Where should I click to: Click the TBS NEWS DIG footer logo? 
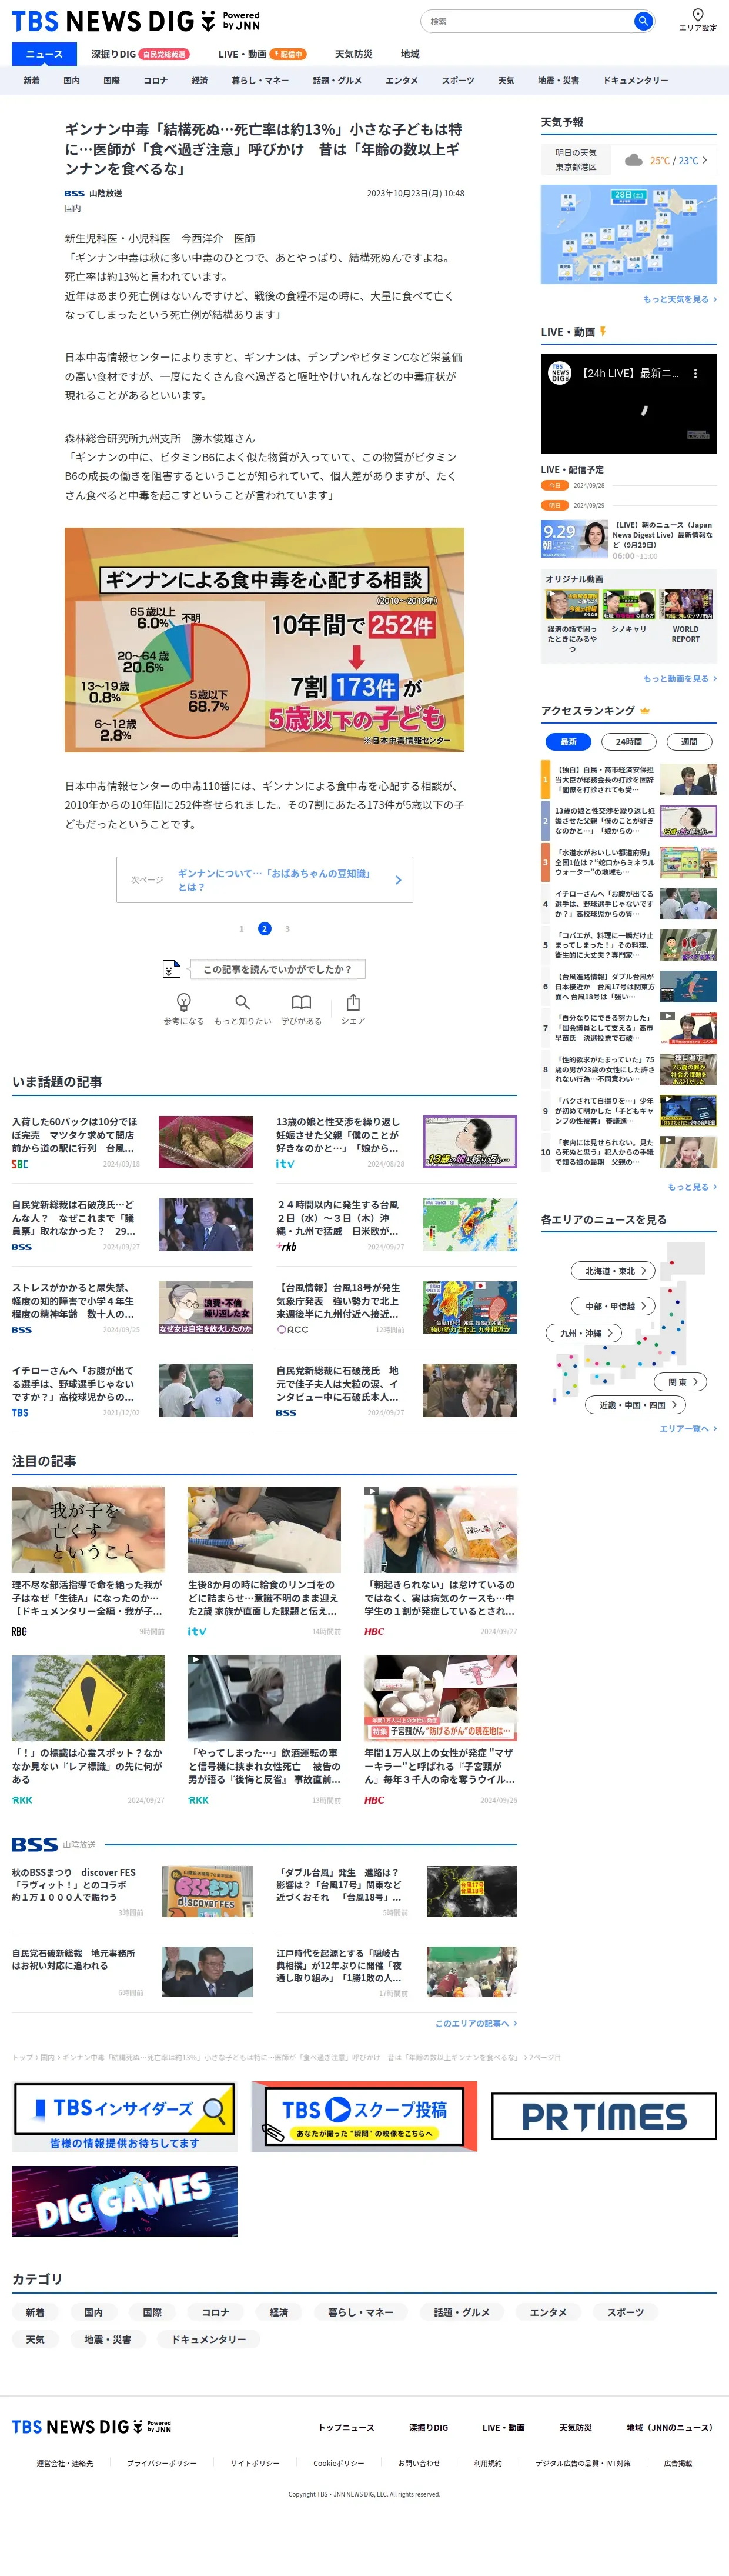pyautogui.click(x=91, y=2427)
